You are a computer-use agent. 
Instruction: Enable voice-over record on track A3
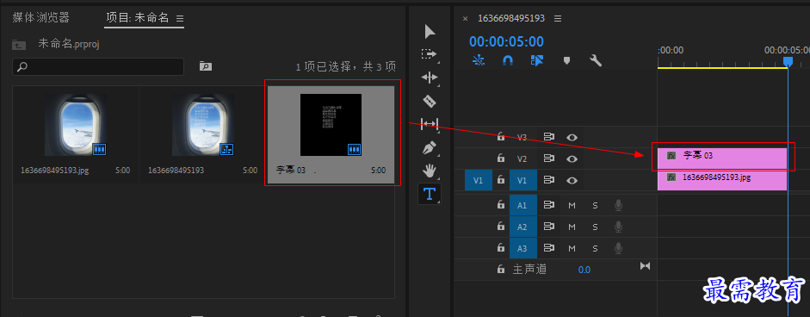click(618, 249)
